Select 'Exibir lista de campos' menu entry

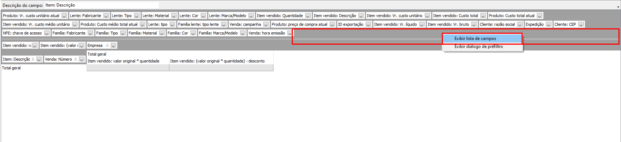pos(482,38)
